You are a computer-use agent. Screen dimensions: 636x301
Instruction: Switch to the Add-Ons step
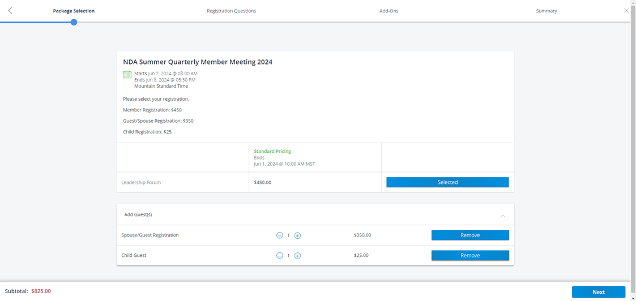pos(389,11)
